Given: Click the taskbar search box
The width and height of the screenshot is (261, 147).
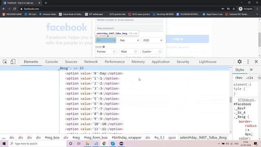Looking at the screenshot, I should pos(37,143).
